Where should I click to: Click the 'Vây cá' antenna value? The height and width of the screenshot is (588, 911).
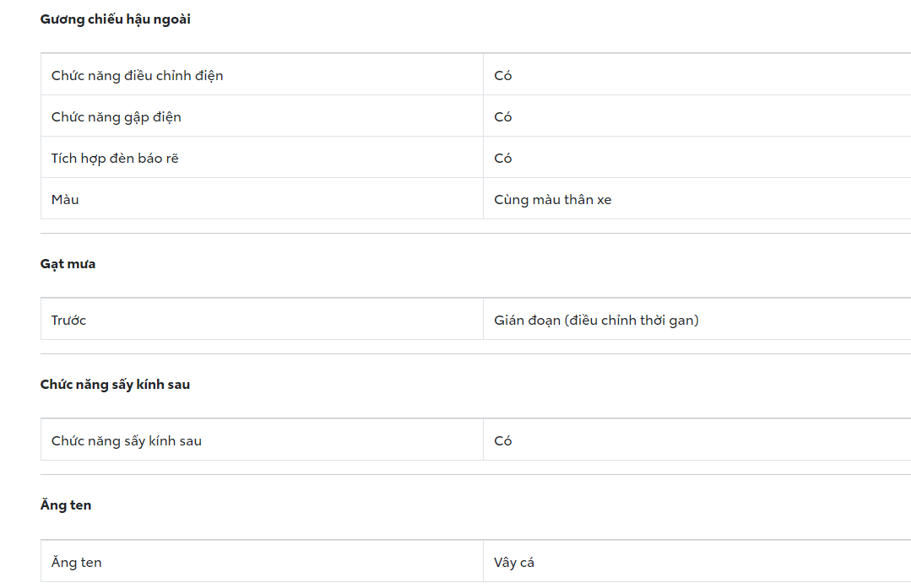click(x=514, y=563)
